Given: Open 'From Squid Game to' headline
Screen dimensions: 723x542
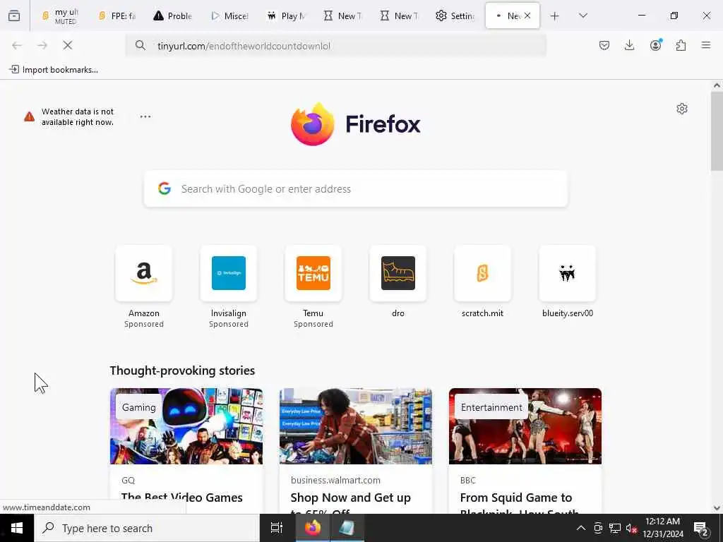Looking at the screenshot, I should (x=516, y=498).
